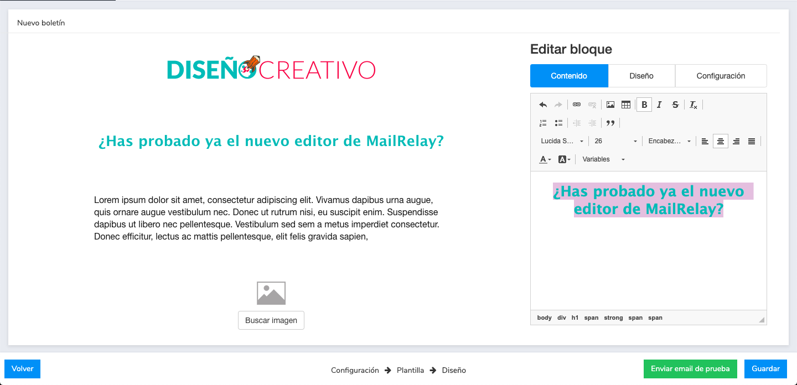The image size is (797, 385).
Task: Open the text color picker
Action: click(544, 159)
